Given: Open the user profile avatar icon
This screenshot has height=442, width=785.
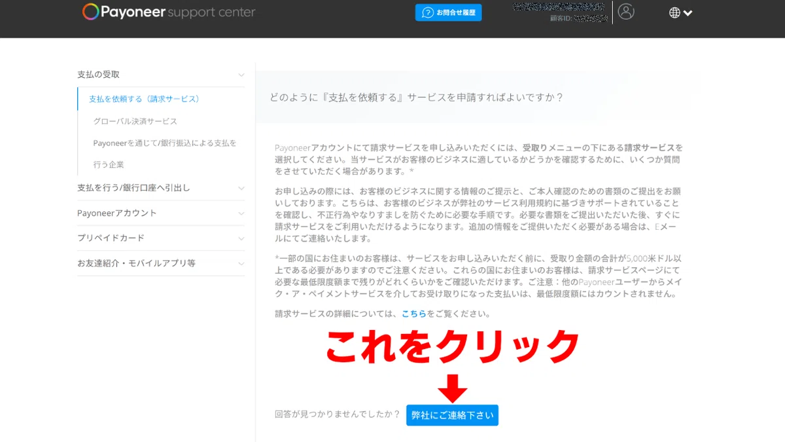Looking at the screenshot, I should pos(626,12).
